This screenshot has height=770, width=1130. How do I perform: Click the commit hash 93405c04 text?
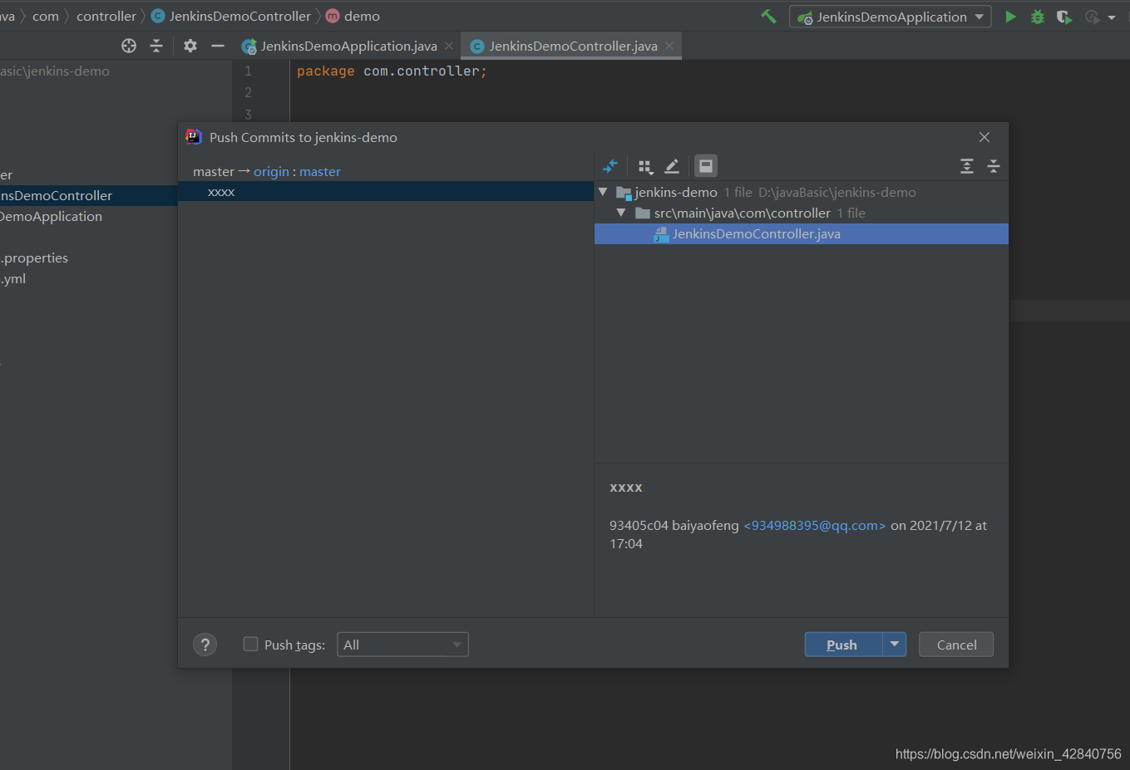coord(639,525)
